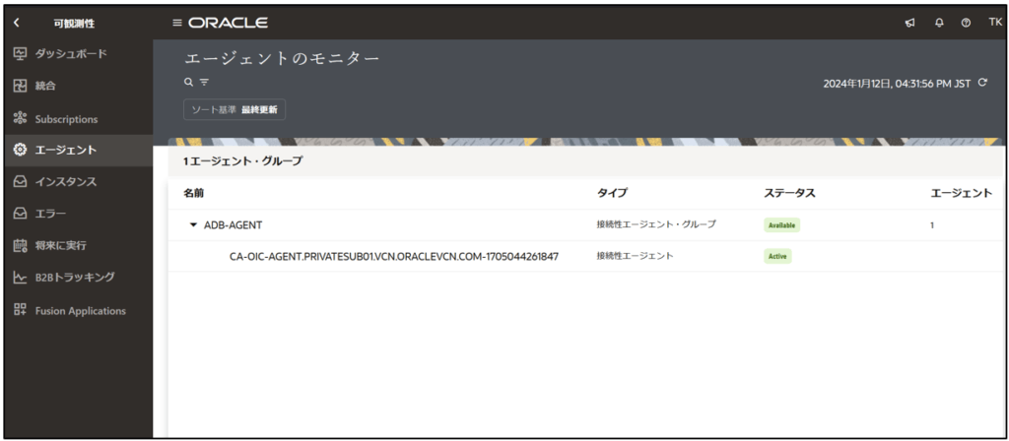
Task: Click the 1エージェント・グループ heading
Action: 242,161
